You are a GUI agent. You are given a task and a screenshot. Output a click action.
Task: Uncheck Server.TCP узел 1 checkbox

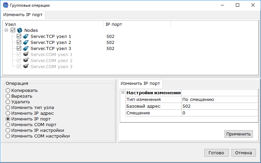19,37
